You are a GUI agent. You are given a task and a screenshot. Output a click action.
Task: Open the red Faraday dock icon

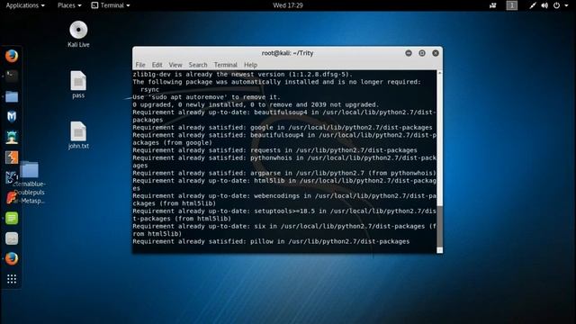pyautogui.click(x=11, y=198)
